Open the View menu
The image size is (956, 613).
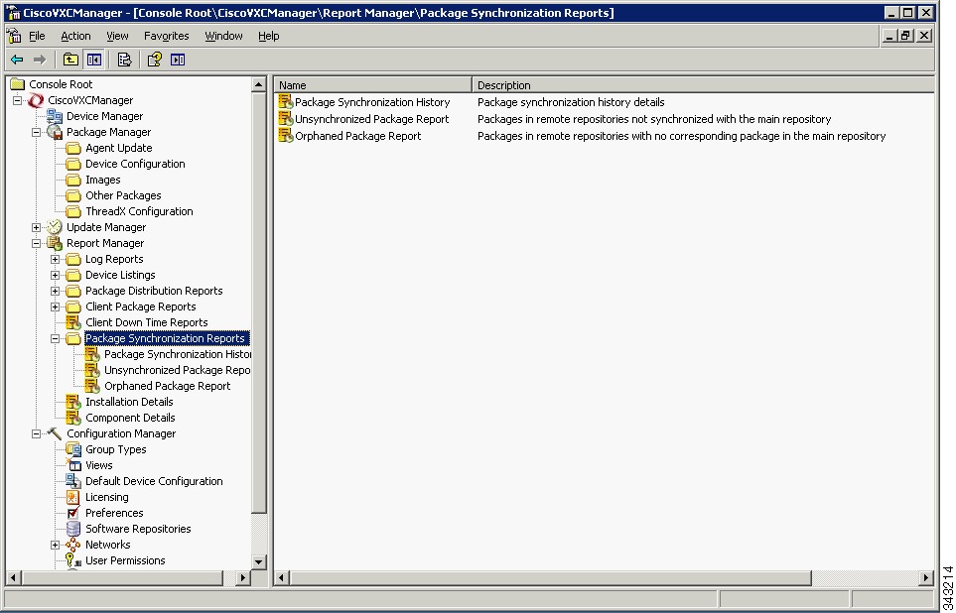(x=117, y=36)
